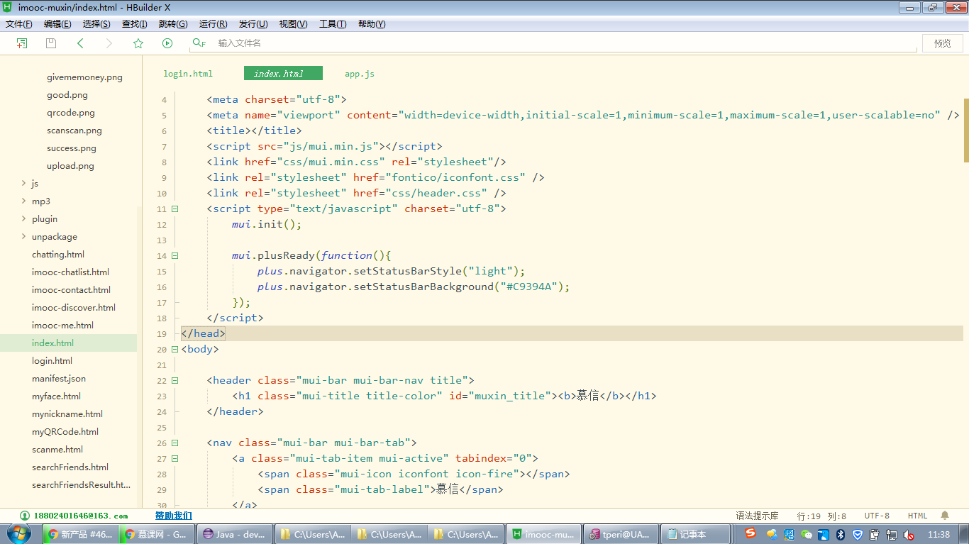Open the 工具(T) menu
Image resolution: width=969 pixels, height=544 pixels.
tap(333, 24)
